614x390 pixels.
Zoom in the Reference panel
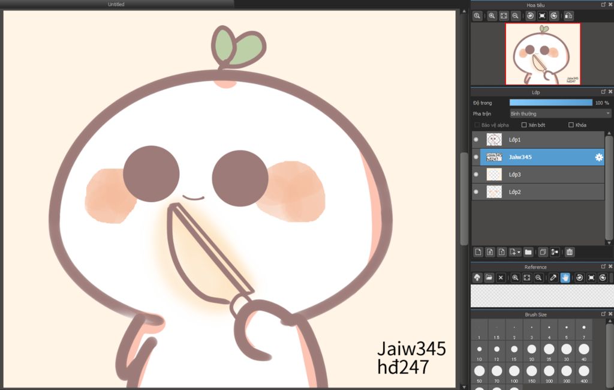[x=515, y=278]
